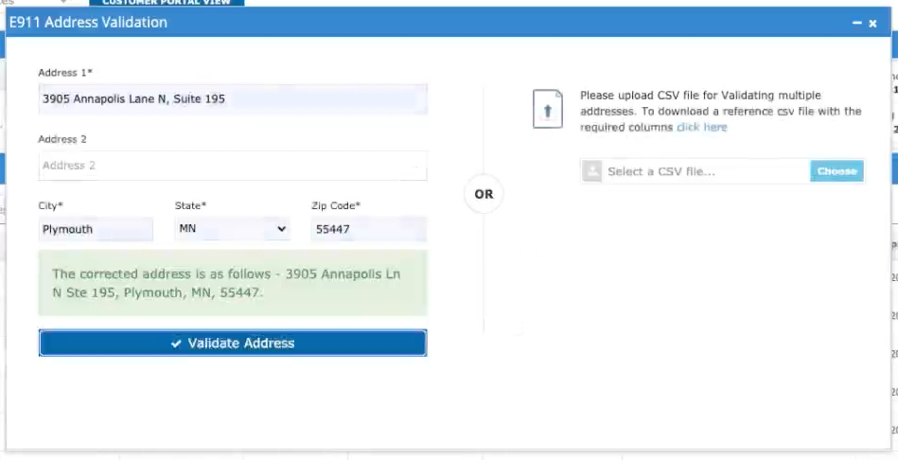Focus the empty Address 2 field
The width and height of the screenshot is (898, 460).
[232, 166]
